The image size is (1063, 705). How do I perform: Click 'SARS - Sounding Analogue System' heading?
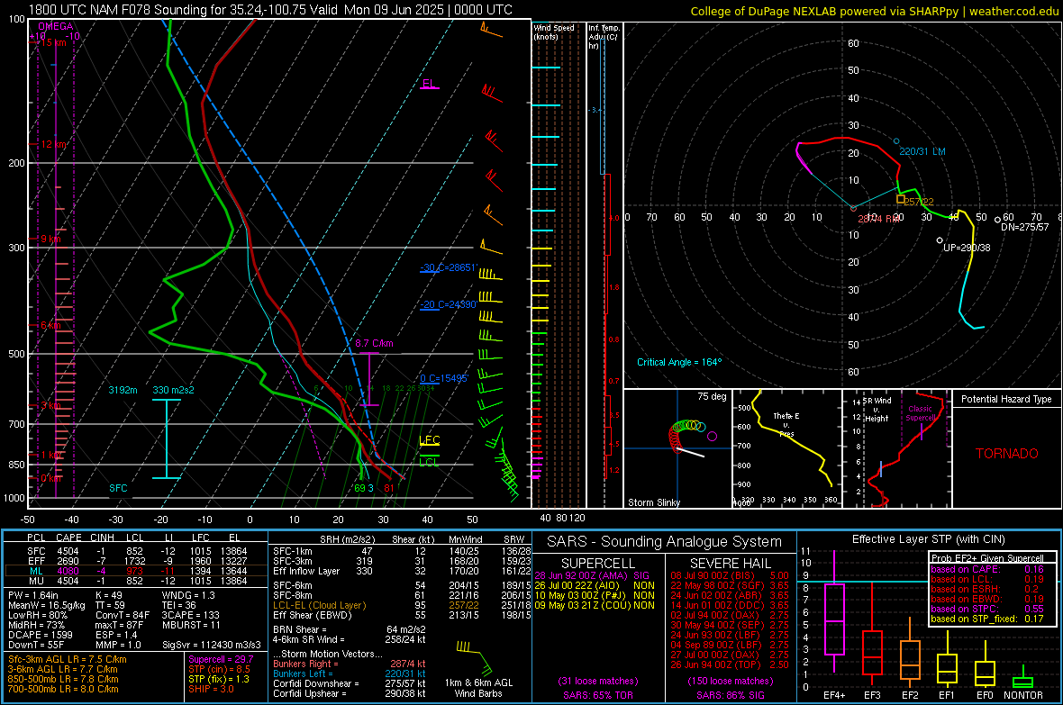click(x=665, y=542)
